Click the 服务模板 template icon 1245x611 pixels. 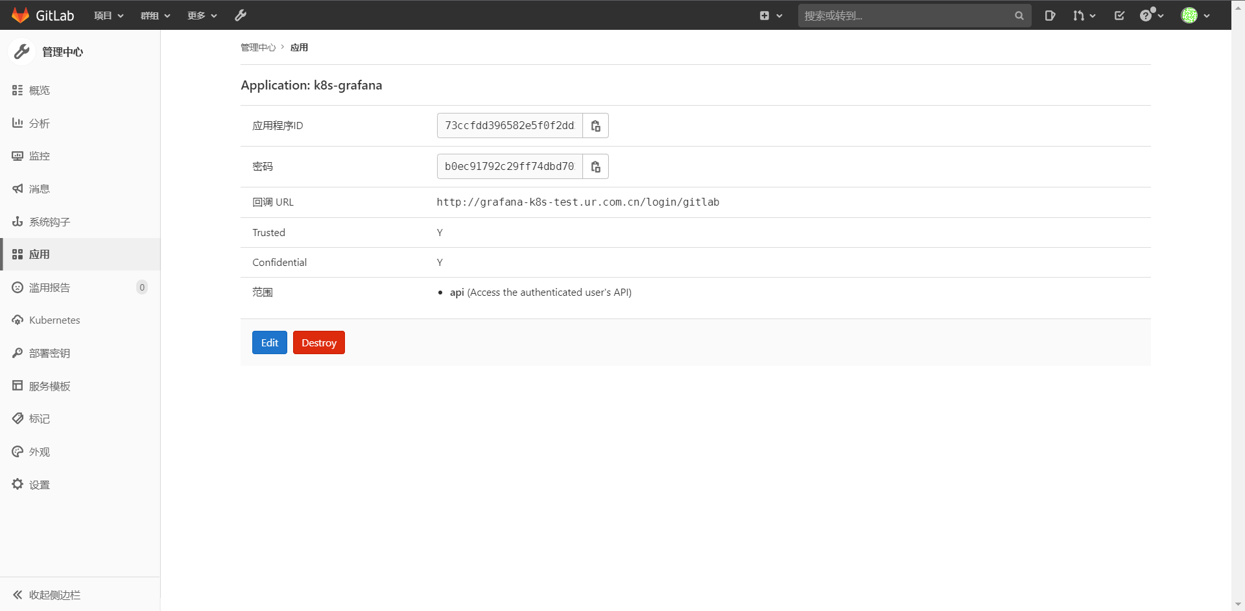pos(18,386)
